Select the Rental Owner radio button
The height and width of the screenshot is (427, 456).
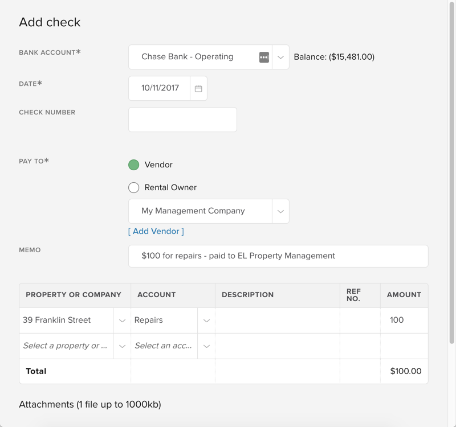tap(134, 187)
